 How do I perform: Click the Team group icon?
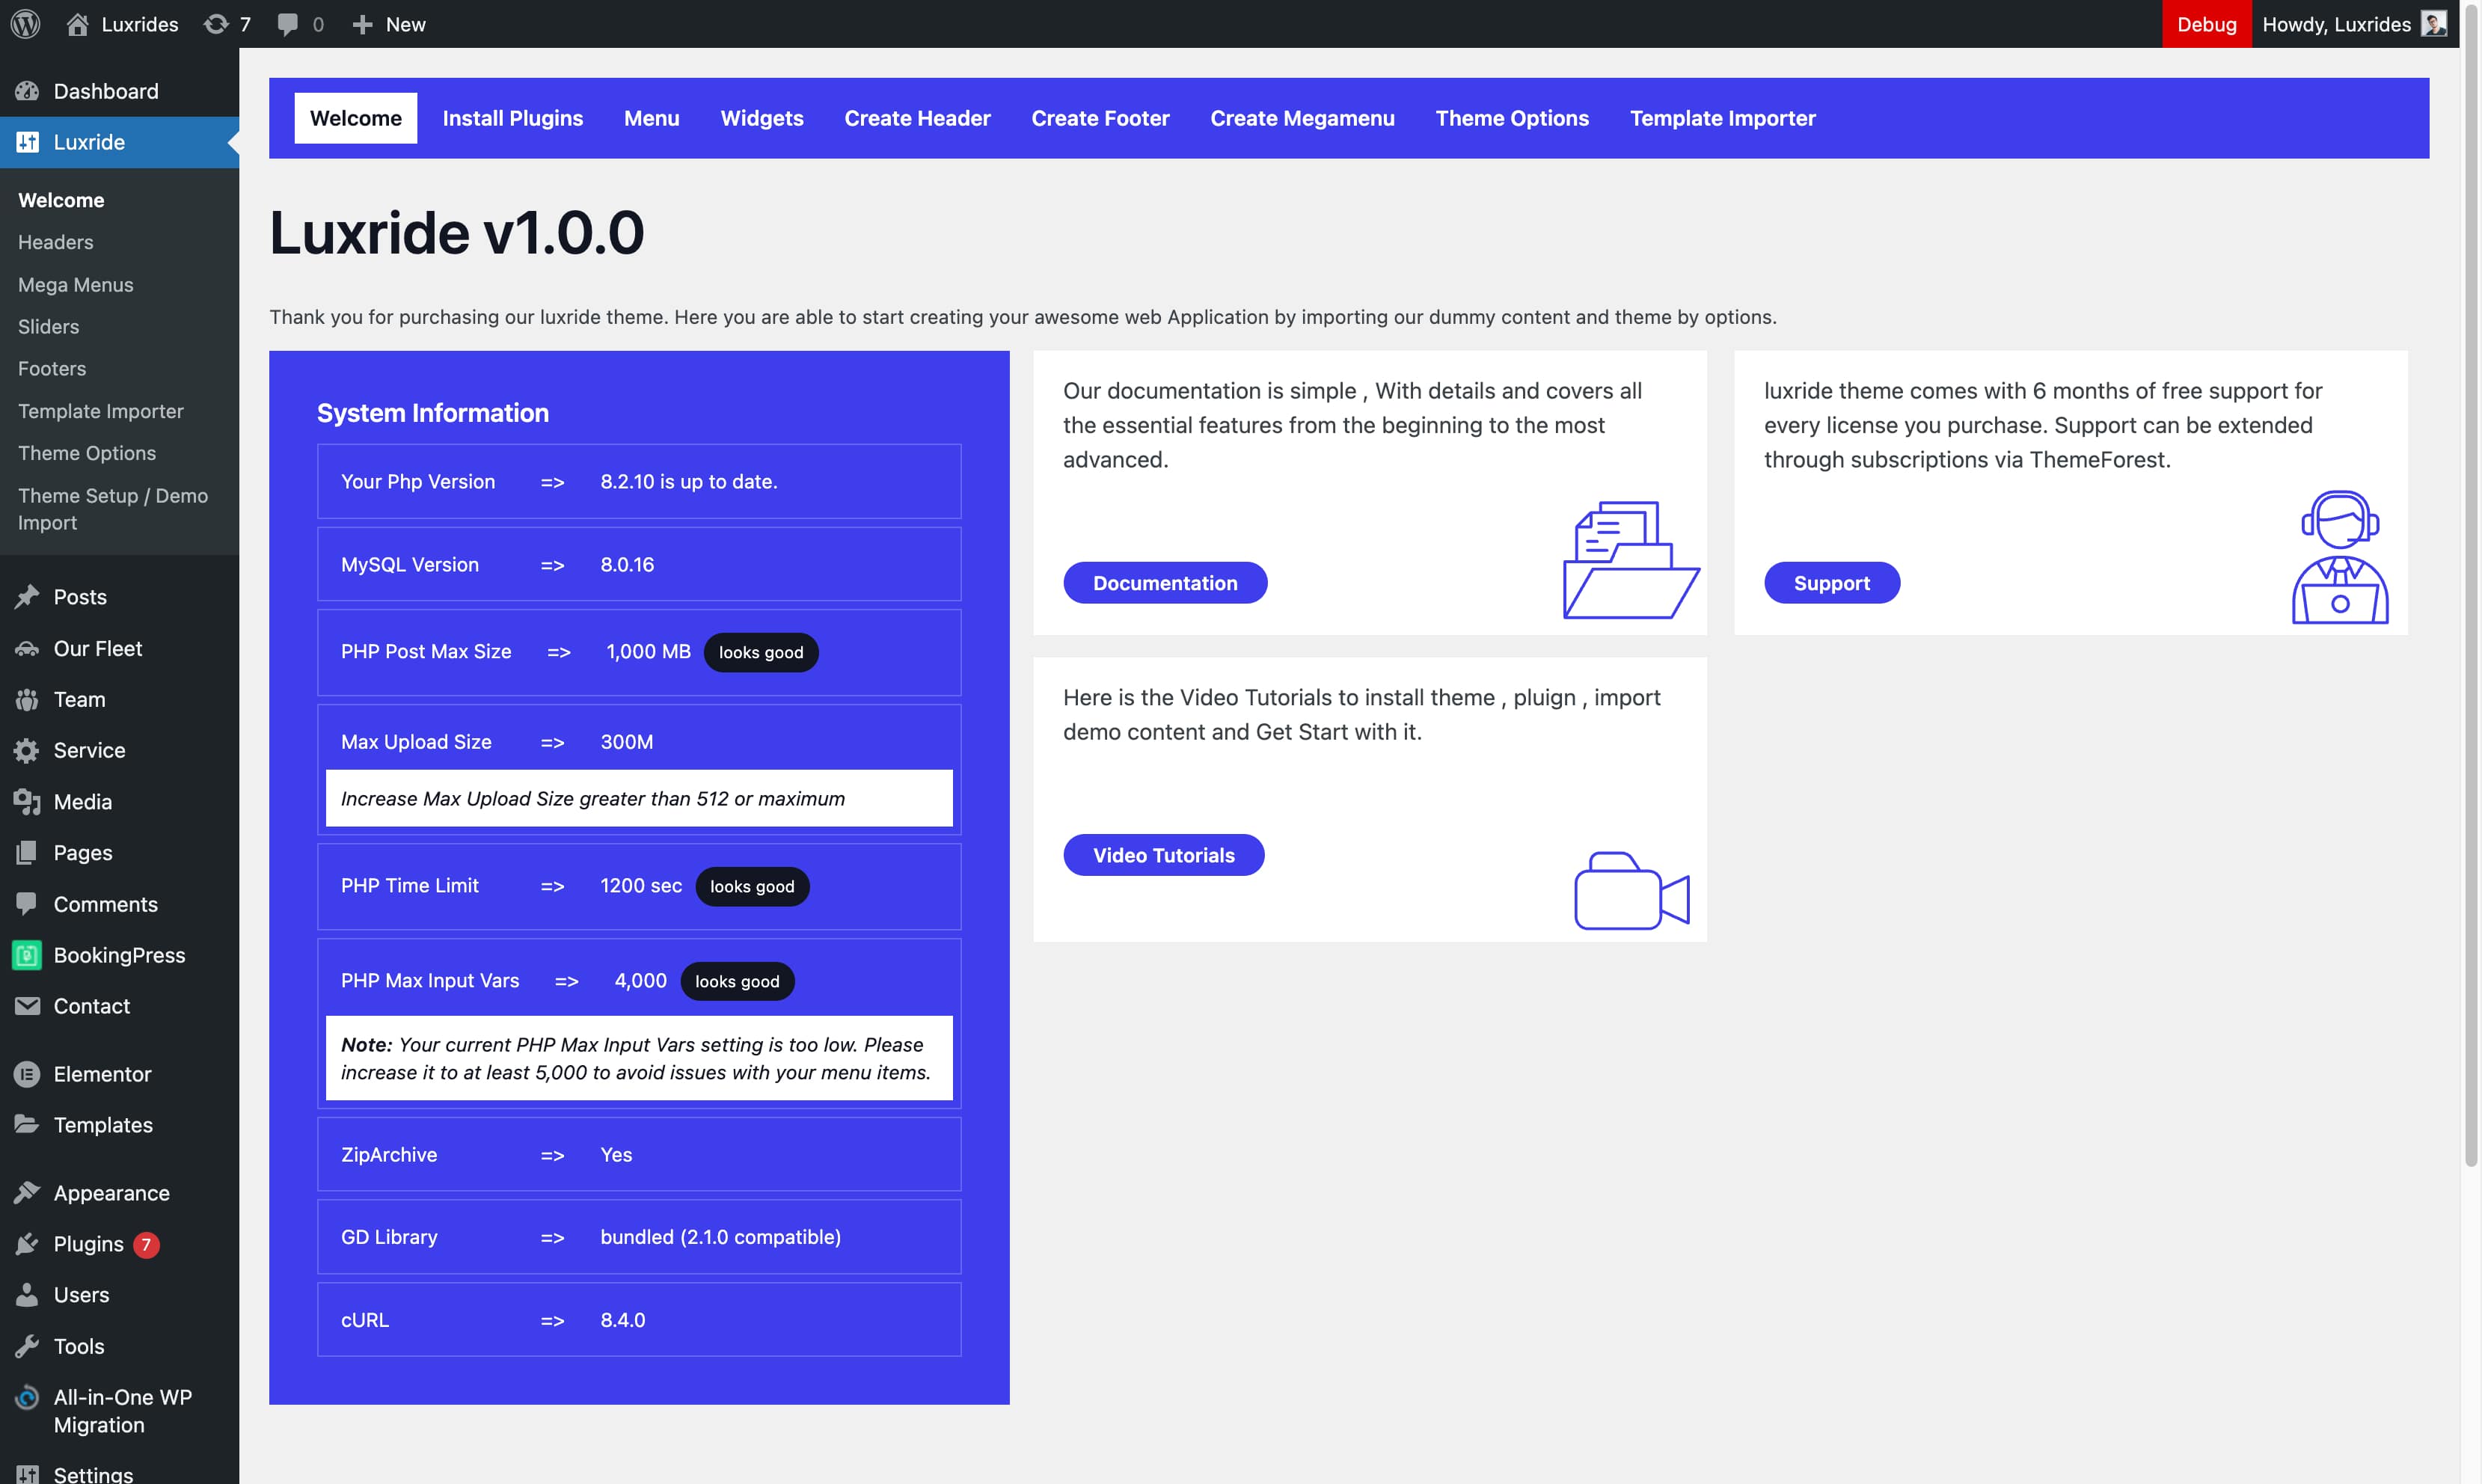[27, 699]
